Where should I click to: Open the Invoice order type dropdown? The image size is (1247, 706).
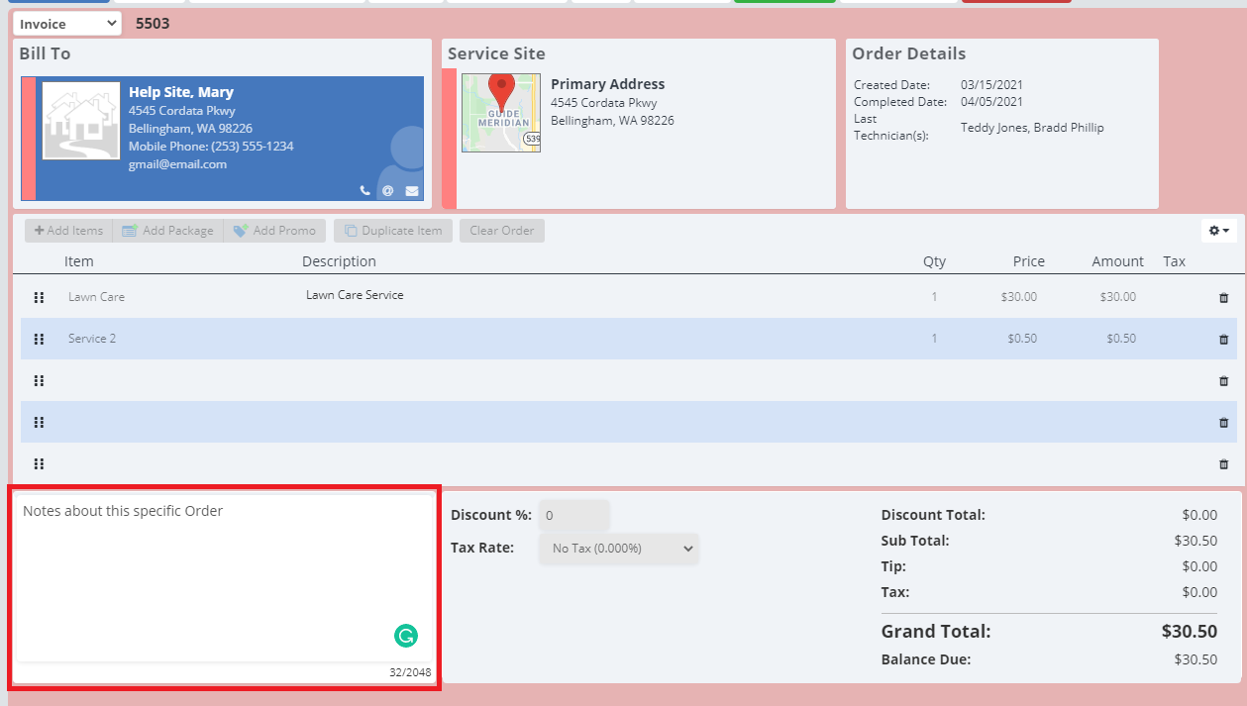(x=67, y=24)
